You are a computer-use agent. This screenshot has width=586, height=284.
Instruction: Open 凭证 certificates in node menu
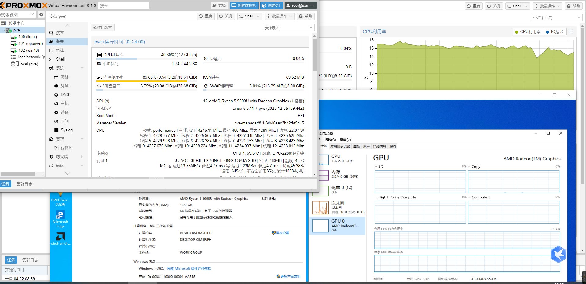[x=67, y=86]
